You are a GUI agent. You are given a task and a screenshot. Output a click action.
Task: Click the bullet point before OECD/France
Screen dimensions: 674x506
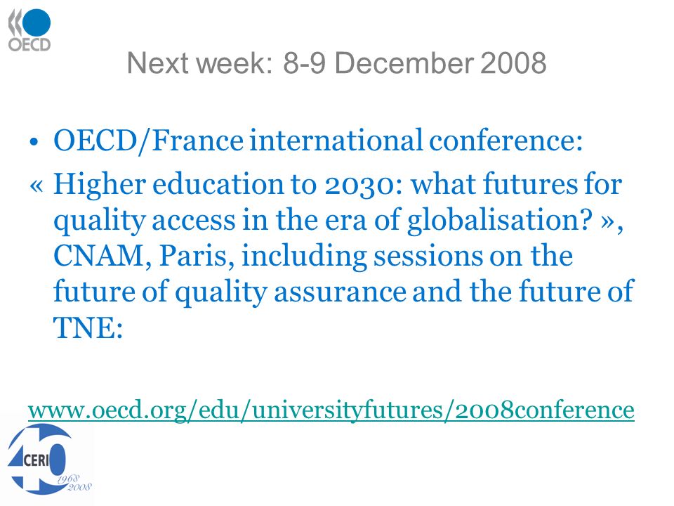click(34, 141)
